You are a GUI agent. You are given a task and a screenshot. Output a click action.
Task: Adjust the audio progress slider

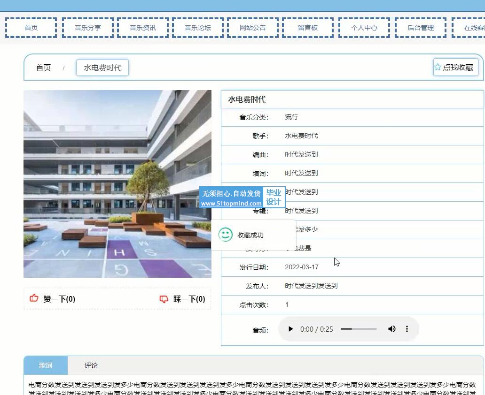[x=359, y=329]
